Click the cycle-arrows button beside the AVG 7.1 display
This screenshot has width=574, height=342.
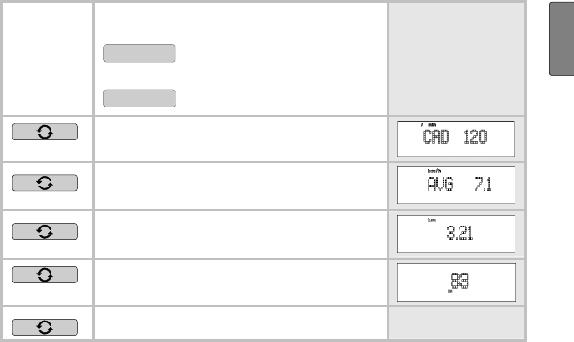(45, 183)
